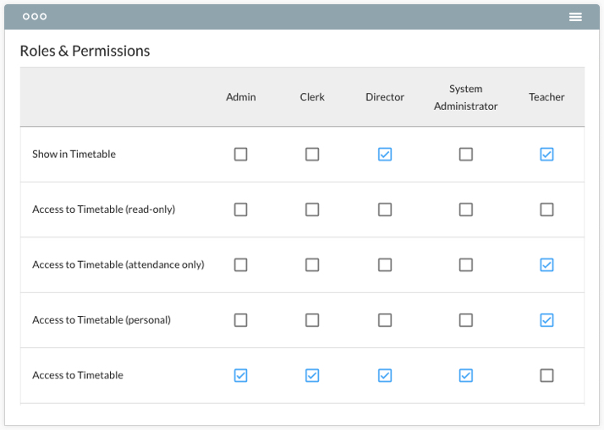Check Access to Timetable for Teacher
This screenshot has height=430, width=604.
coord(546,375)
